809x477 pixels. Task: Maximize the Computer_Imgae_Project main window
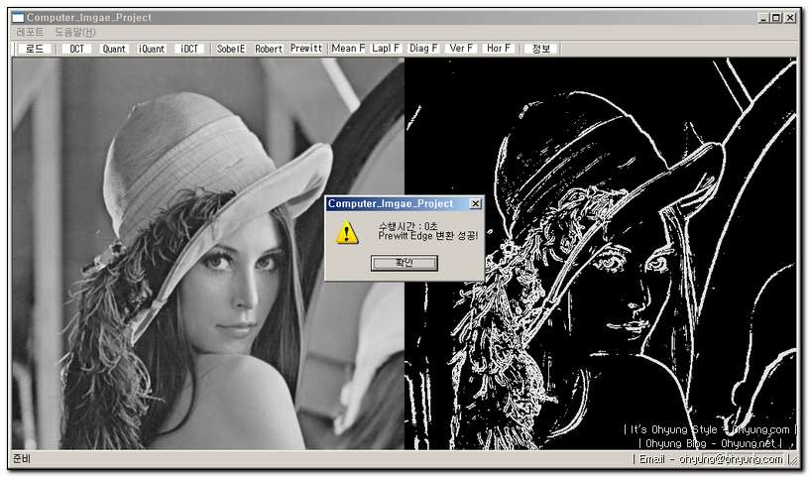pyautogui.click(x=776, y=18)
